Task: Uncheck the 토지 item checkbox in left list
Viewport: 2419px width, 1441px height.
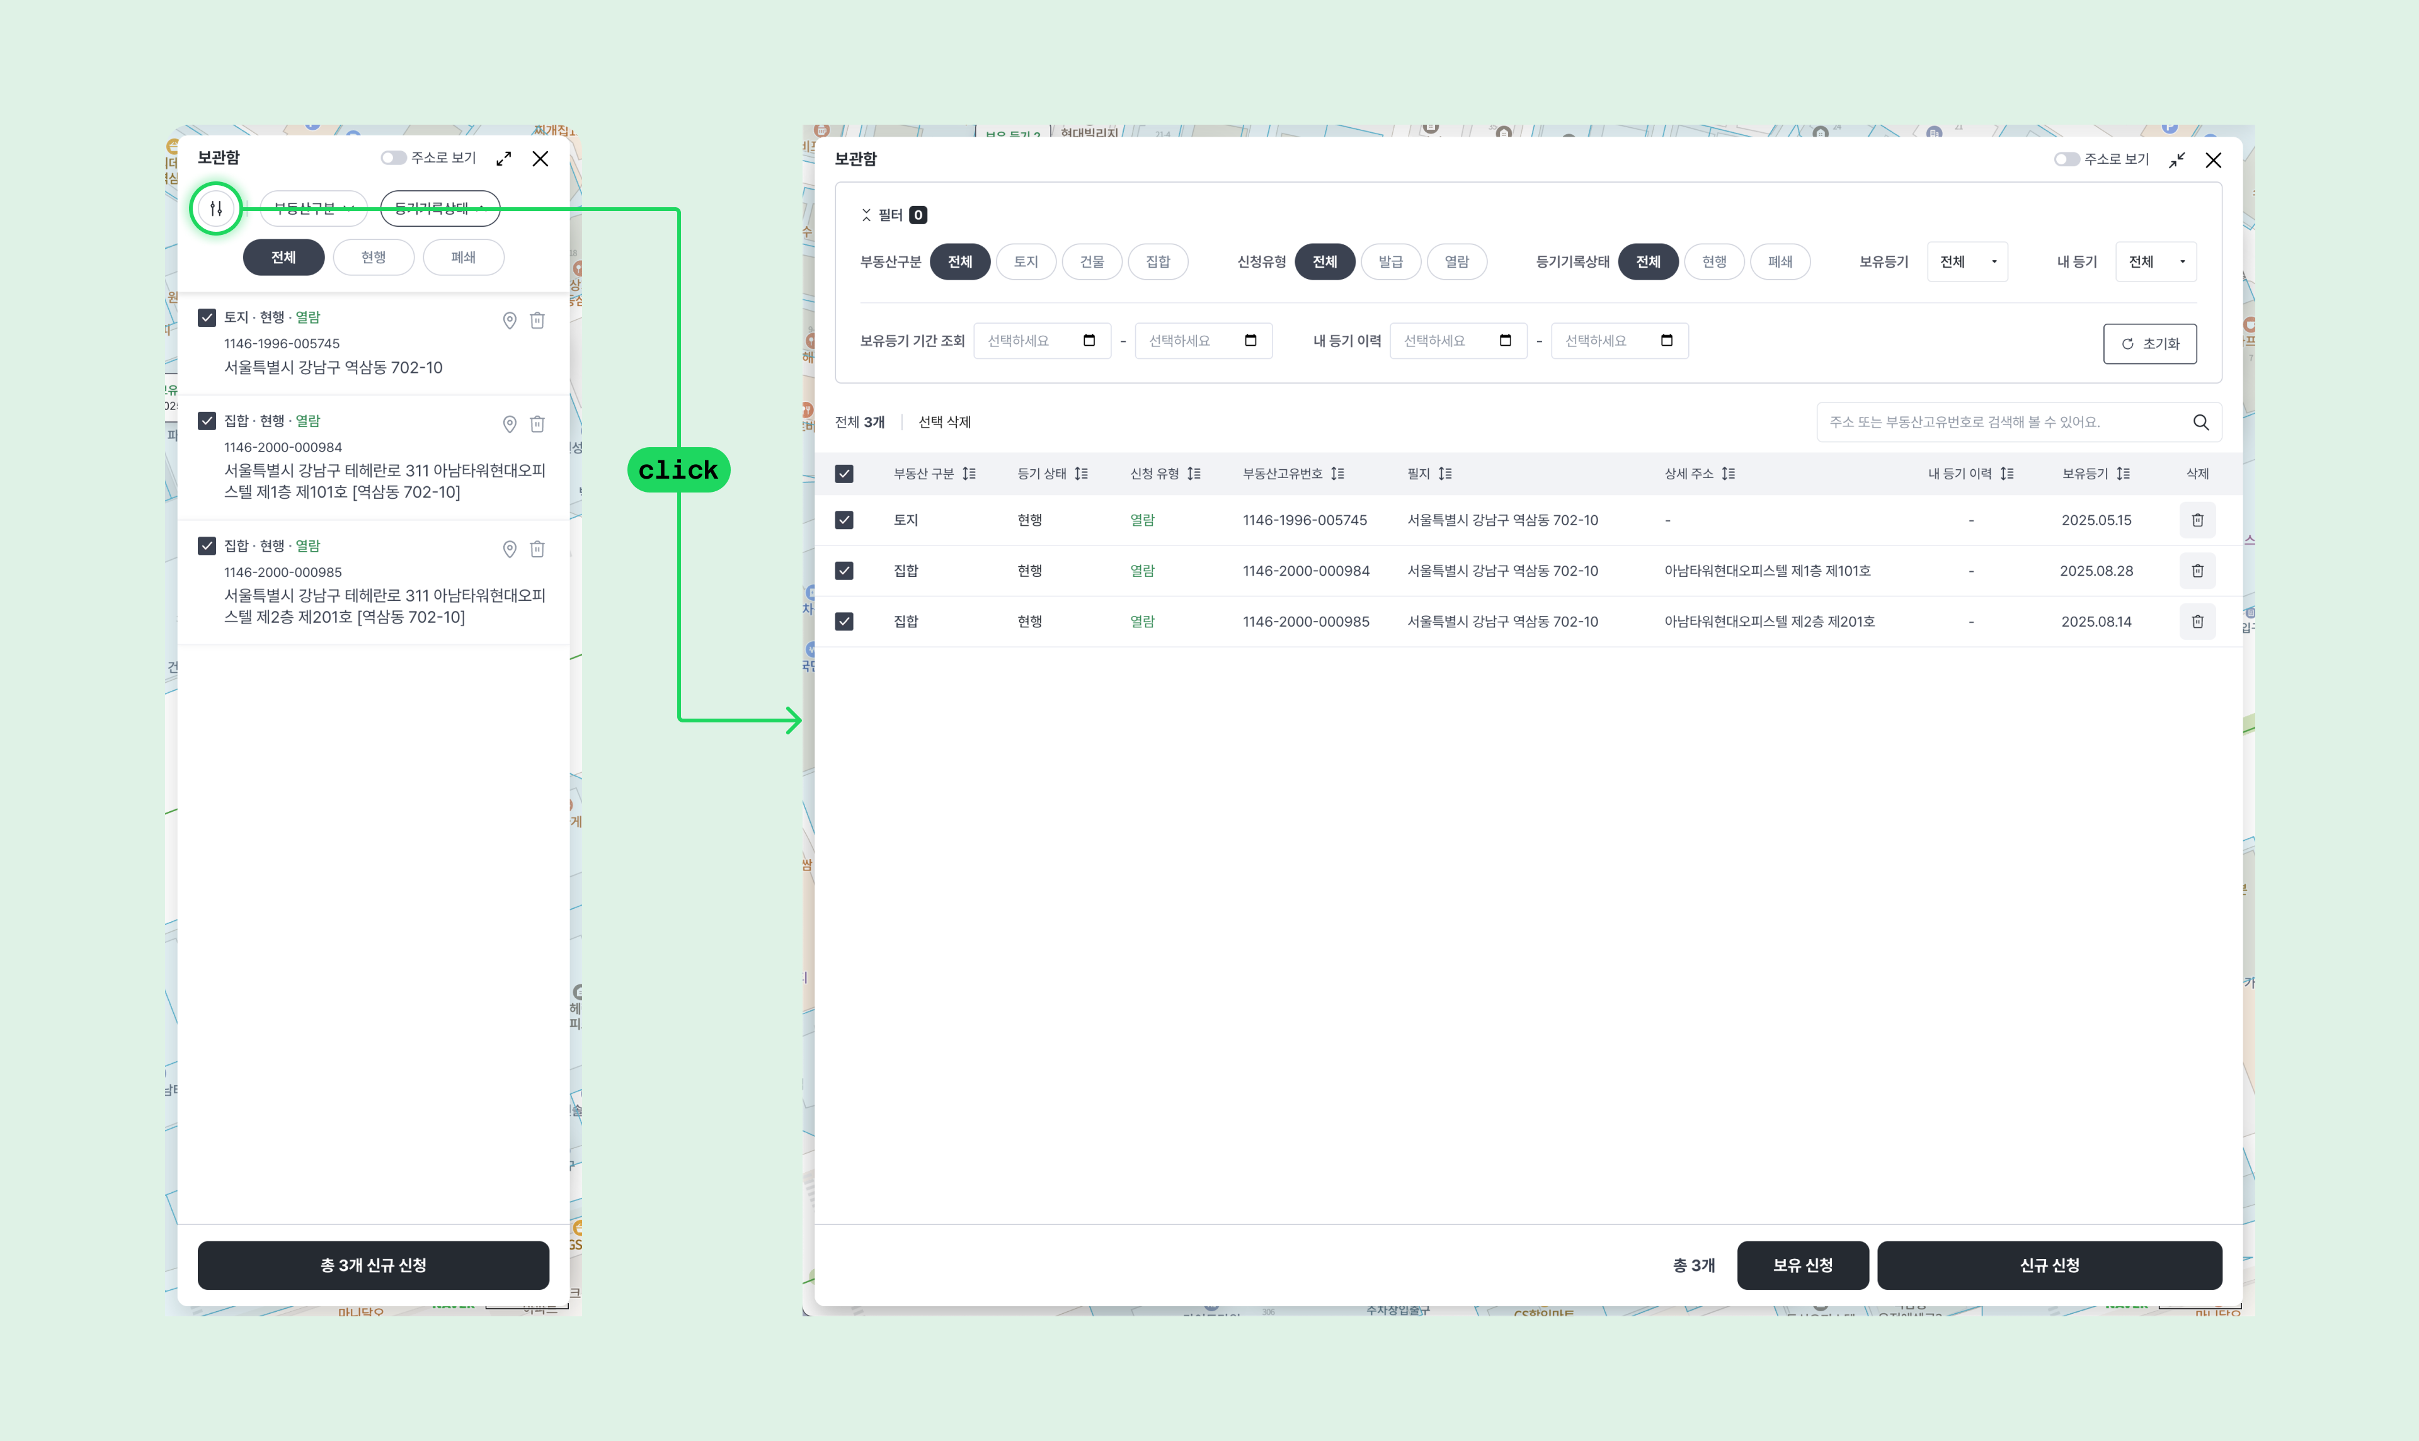Action: pos(207,317)
